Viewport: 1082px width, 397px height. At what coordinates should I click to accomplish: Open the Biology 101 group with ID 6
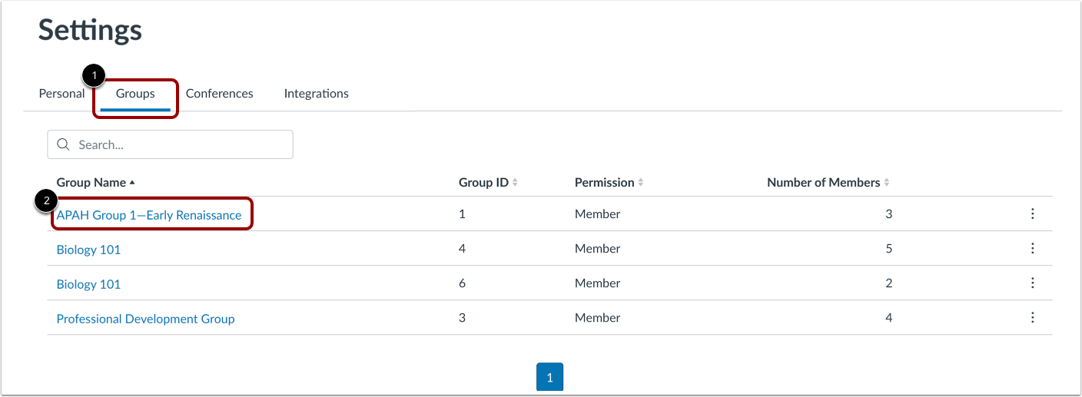tap(88, 284)
